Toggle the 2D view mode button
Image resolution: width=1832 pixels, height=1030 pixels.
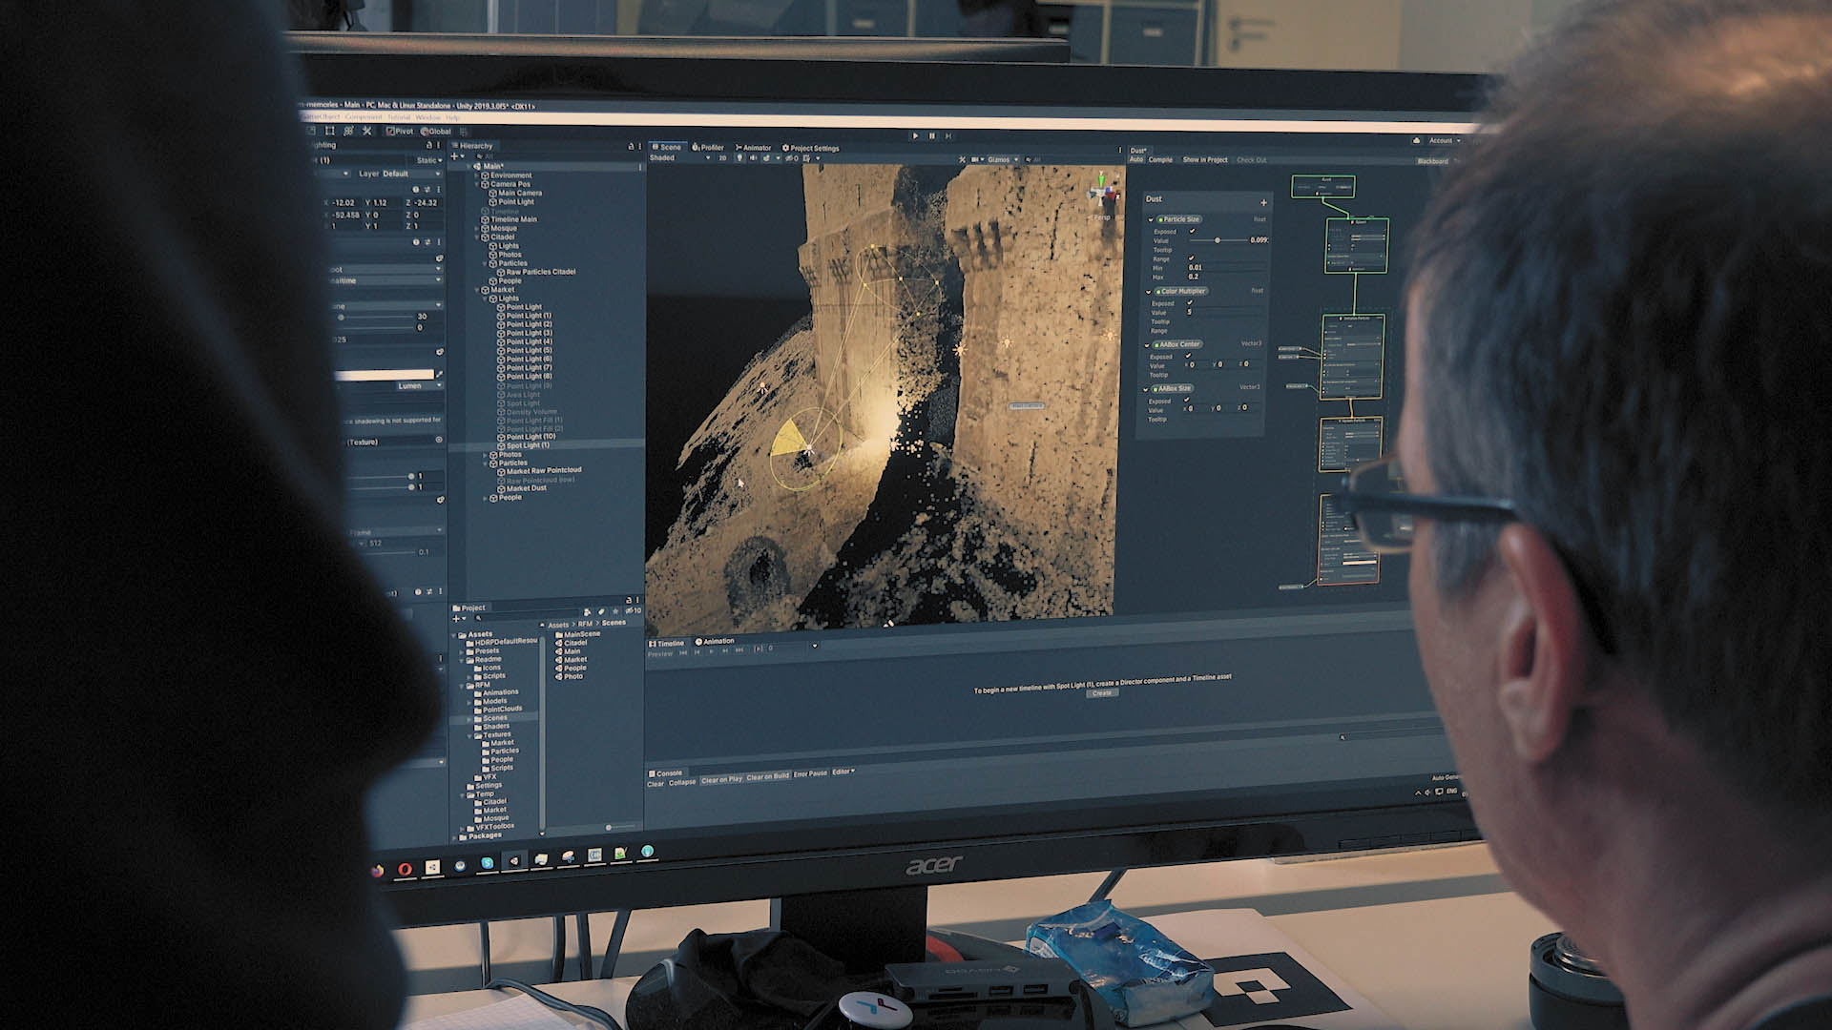tap(722, 158)
